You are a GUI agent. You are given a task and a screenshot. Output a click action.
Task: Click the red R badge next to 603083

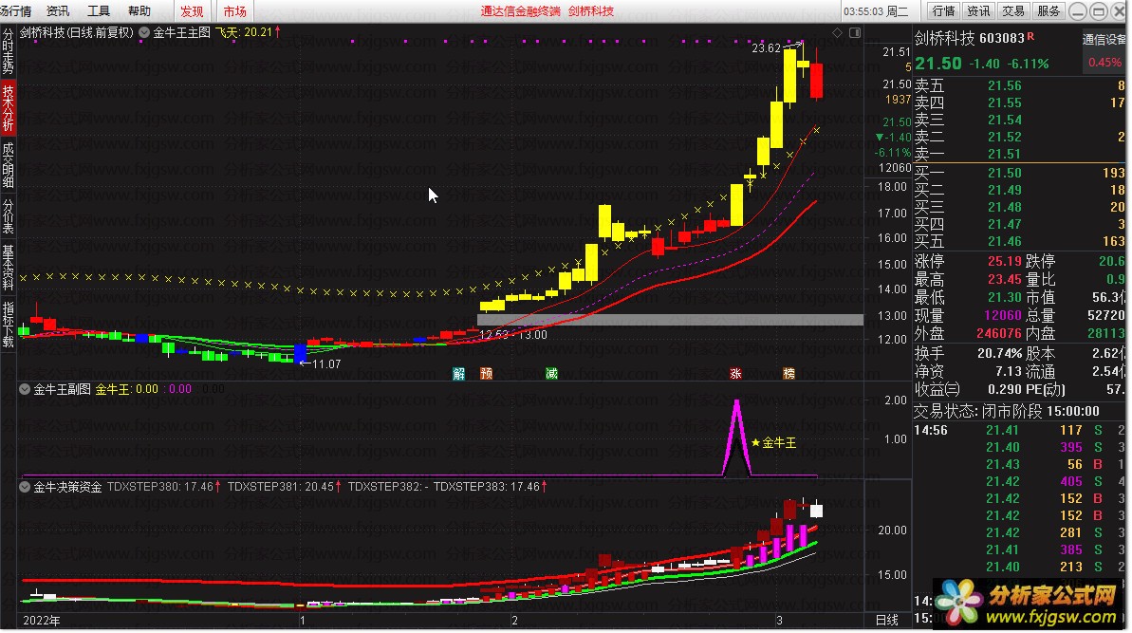(x=1030, y=36)
